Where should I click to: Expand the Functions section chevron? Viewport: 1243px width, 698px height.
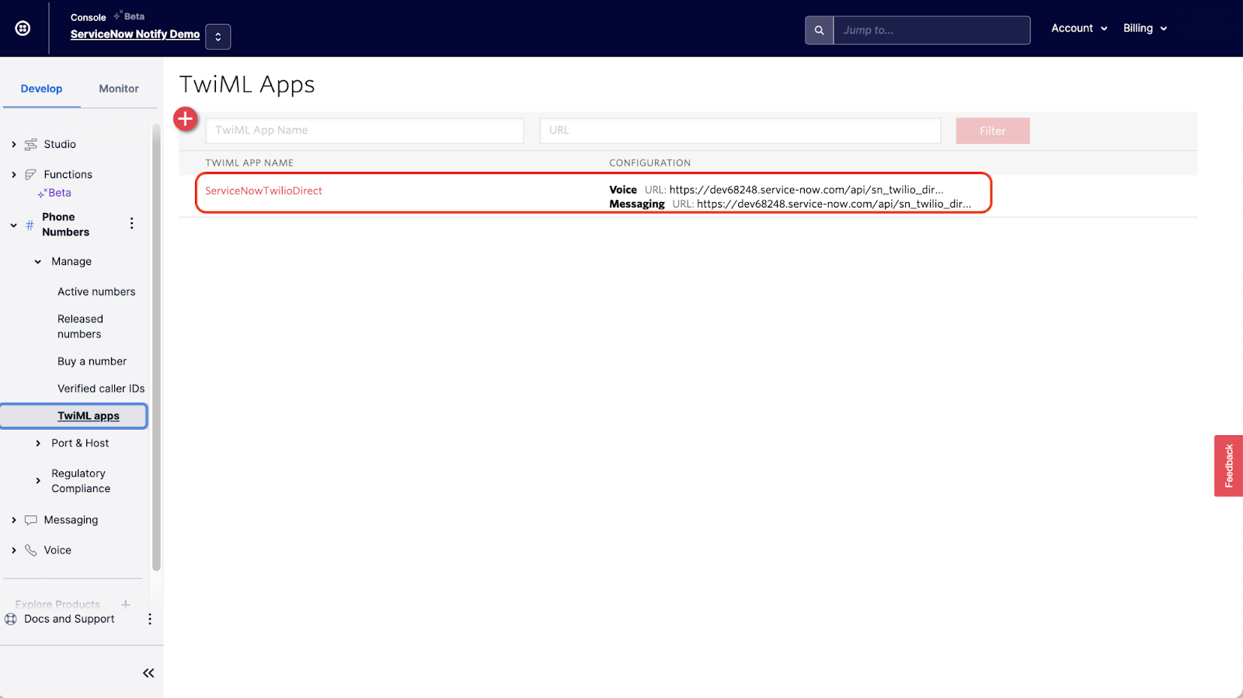pyautogui.click(x=14, y=175)
